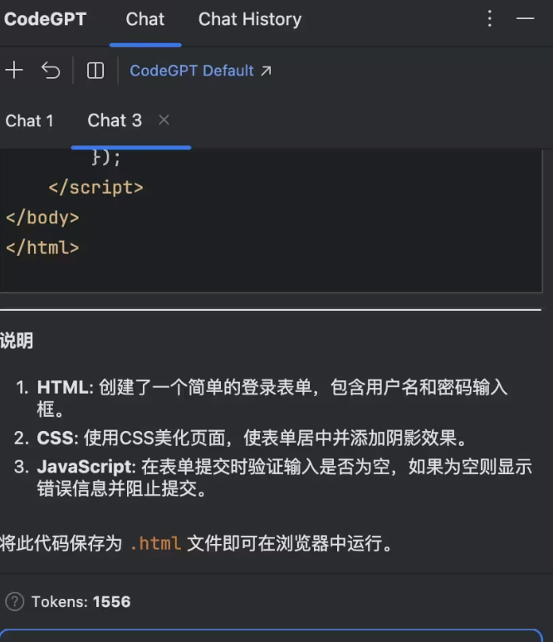
Task: Click the Tokens: 1556 label
Action: [x=81, y=601]
